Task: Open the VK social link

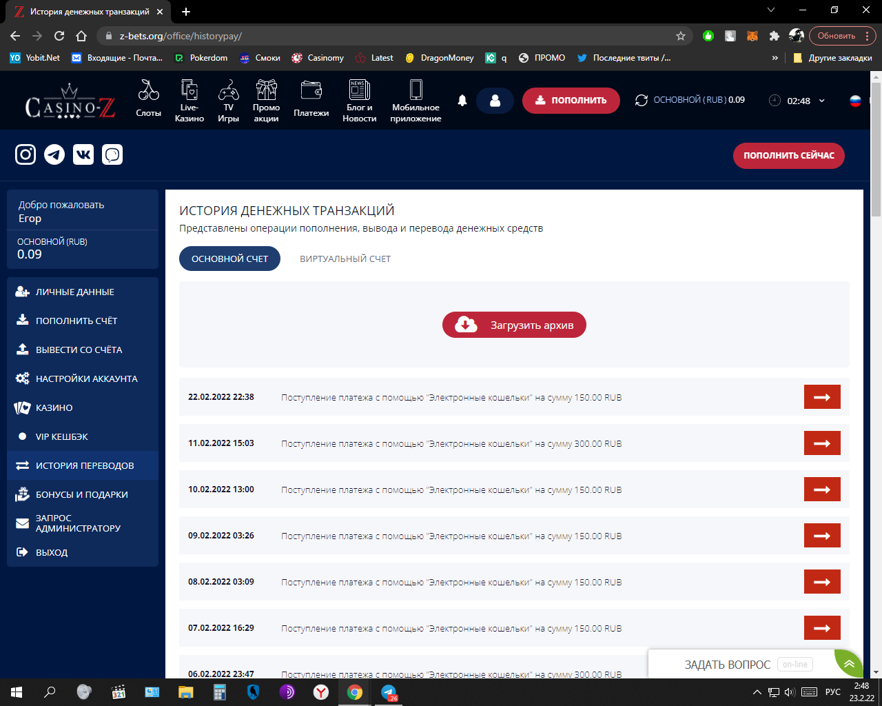Action: tap(83, 154)
